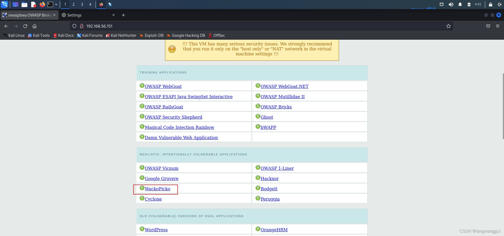Open the BodgeIt link

click(269, 189)
